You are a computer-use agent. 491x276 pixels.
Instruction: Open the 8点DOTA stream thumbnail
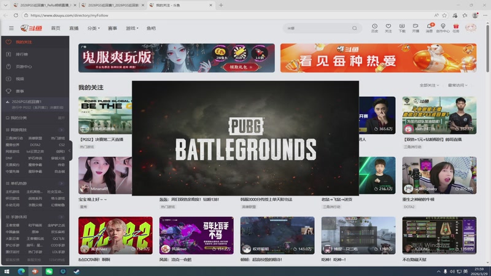point(115,236)
